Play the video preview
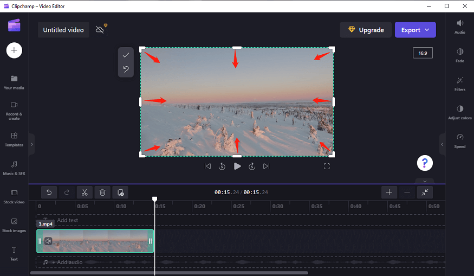 (237, 166)
